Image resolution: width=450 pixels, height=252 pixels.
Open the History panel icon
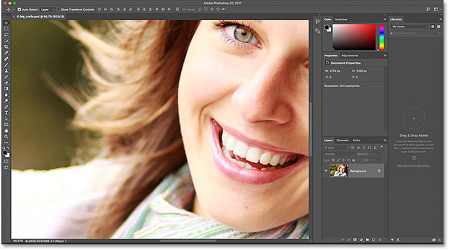pyautogui.click(x=318, y=21)
